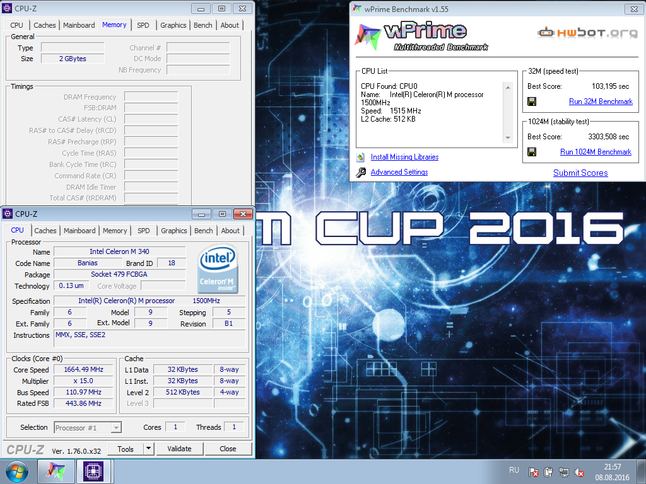Select Caches tab in back CPU-Z window
Image resolution: width=646 pixels, height=484 pixels.
pos(45,25)
